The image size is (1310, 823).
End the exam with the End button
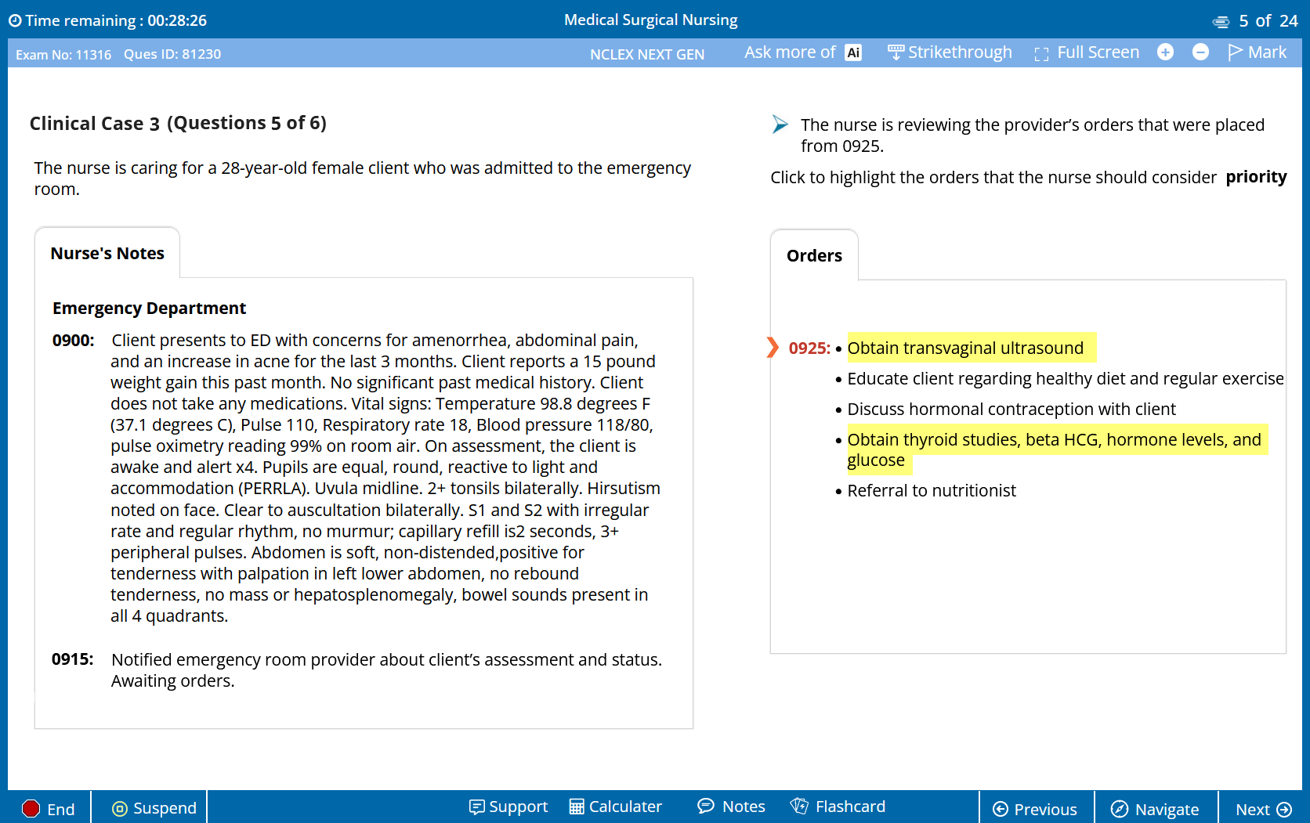click(x=49, y=808)
